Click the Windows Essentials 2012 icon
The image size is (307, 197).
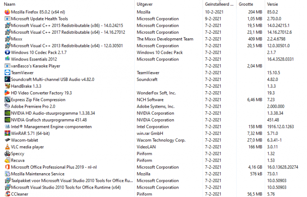point(7,59)
